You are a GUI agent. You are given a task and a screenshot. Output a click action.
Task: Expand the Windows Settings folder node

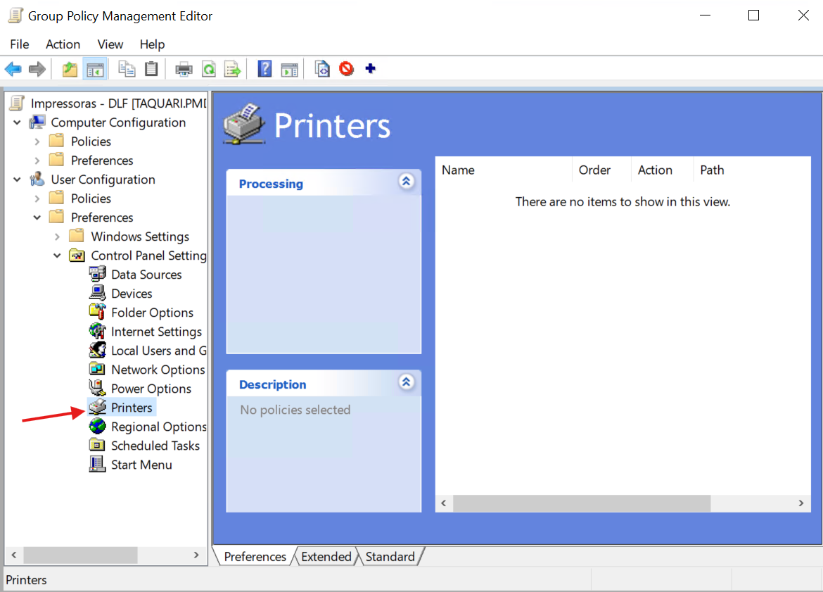point(57,237)
